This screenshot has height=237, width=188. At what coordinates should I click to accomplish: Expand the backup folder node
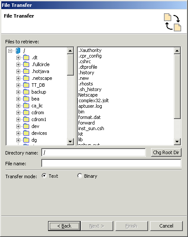(18, 92)
